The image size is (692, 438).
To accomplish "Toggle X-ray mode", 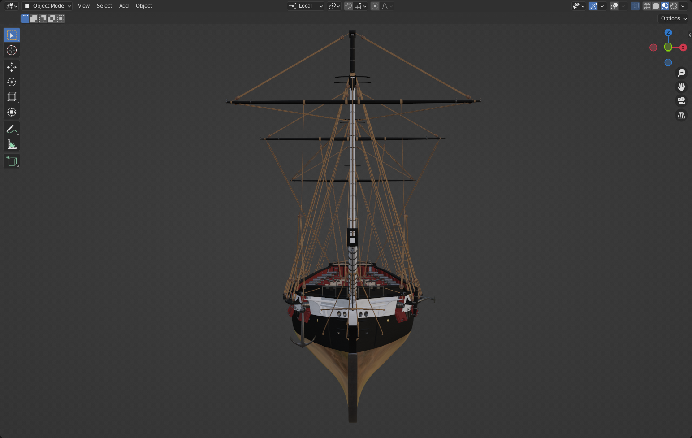I will point(635,6).
